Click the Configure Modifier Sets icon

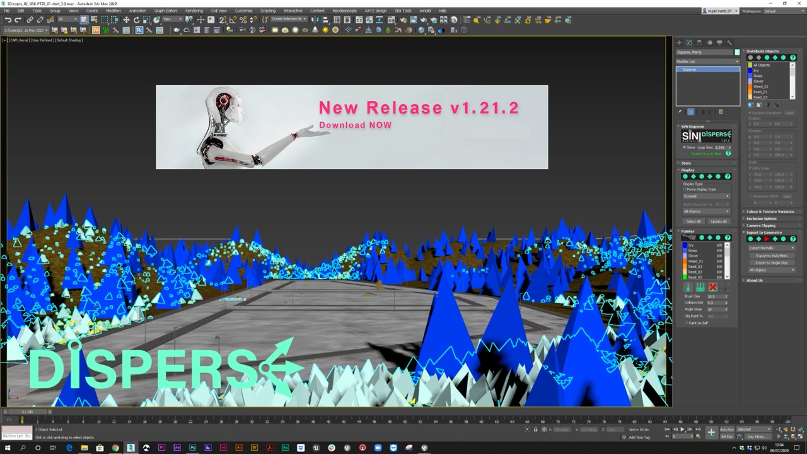(x=721, y=112)
